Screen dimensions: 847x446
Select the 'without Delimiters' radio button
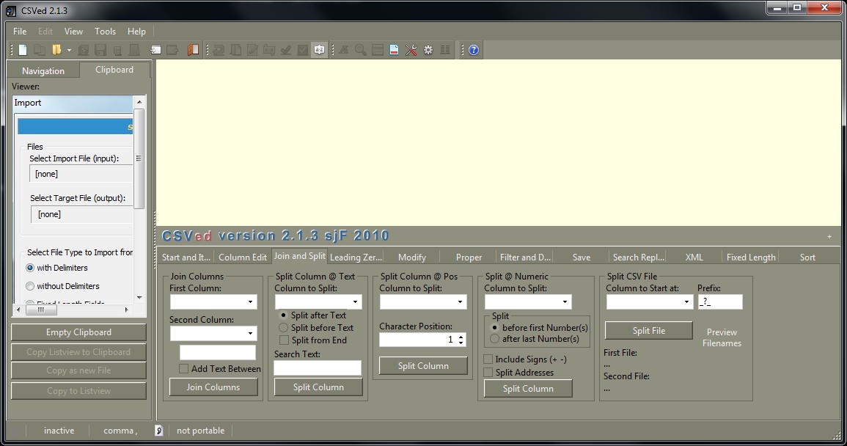point(30,286)
